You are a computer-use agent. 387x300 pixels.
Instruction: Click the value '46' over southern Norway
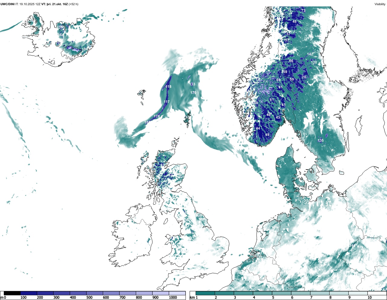point(268,115)
